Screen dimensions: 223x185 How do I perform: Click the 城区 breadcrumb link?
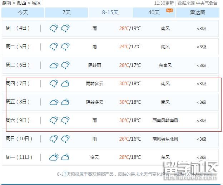[36, 3]
